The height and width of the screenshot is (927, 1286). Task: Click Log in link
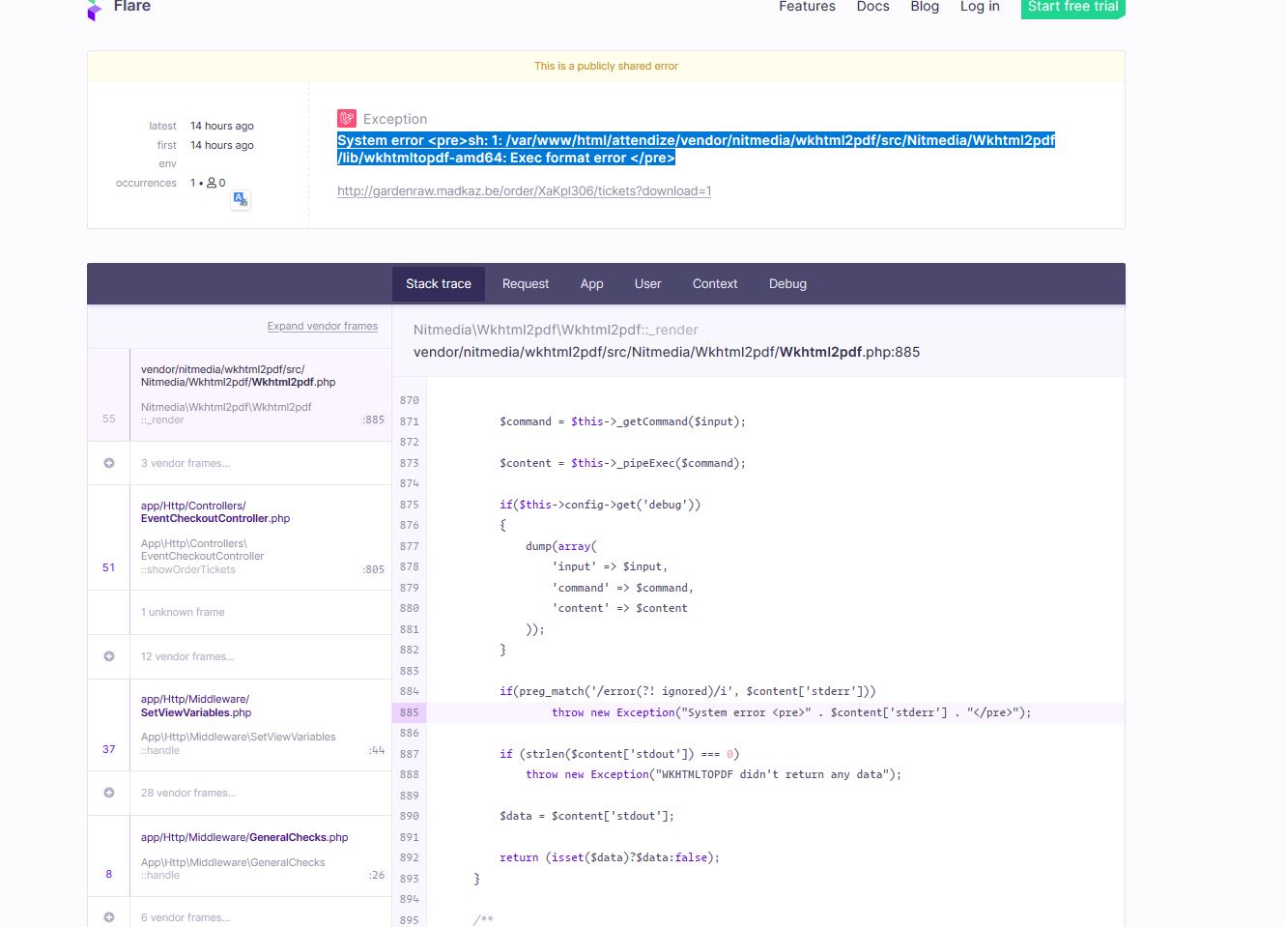(980, 7)
